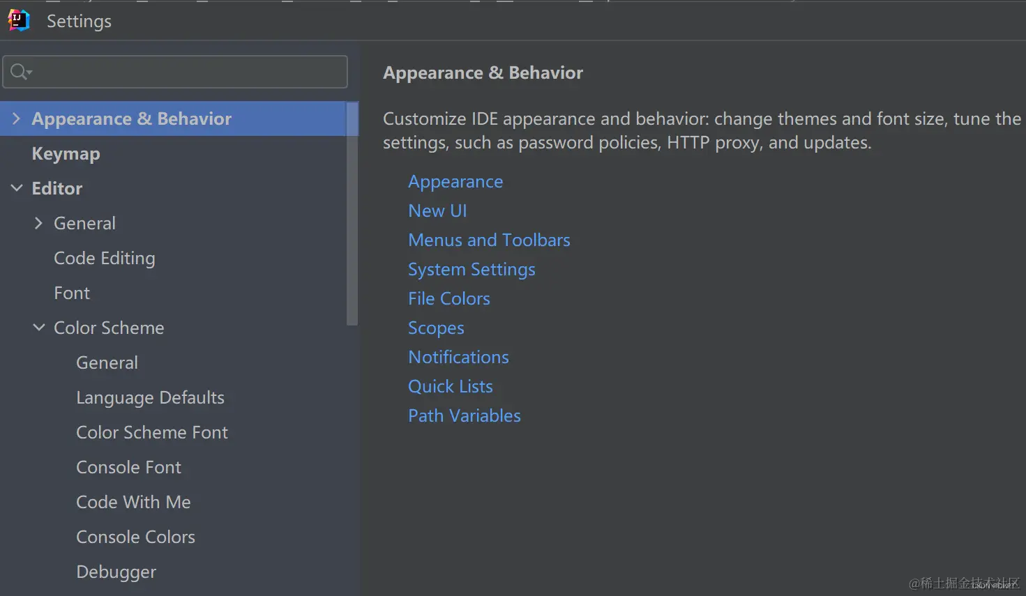Follow the New UI link
The image size is (1026, 596).
pyautogui.click(x=437, y=211)
